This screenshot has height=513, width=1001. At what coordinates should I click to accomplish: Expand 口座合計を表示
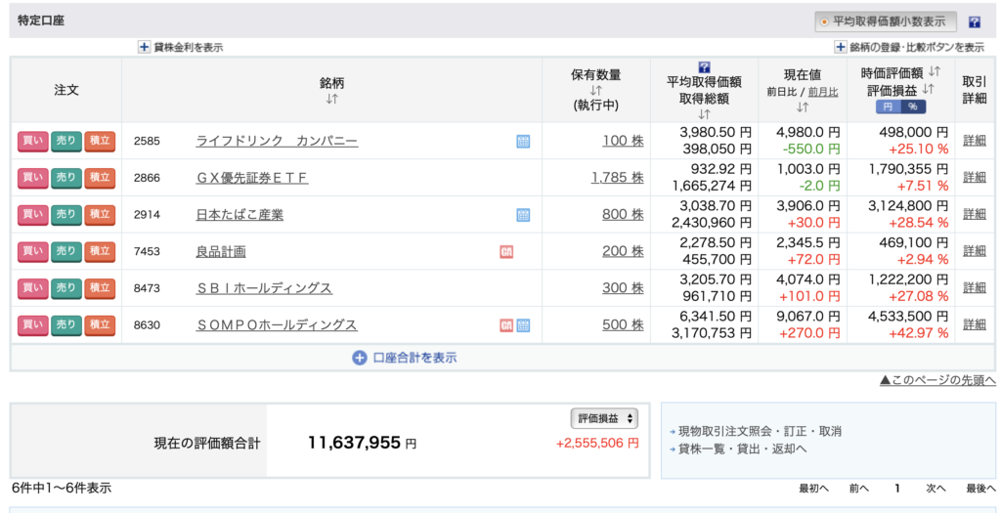pyautogui.click(x=405, y=358)
